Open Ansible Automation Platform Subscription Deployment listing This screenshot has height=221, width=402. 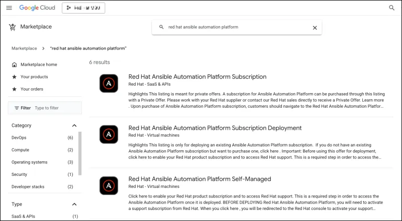click(215, 128)
